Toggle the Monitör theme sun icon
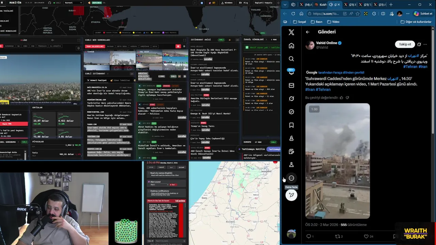The height and width of the screenshot is (245, 436). click(x=278, y=3)
